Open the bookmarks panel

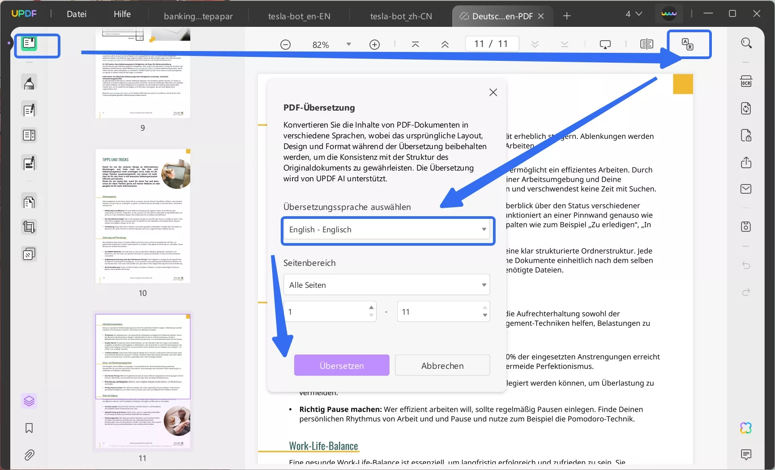[x=29, y=428]
